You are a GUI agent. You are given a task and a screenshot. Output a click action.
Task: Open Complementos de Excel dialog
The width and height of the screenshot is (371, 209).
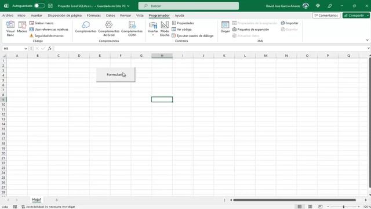point(108,28)
